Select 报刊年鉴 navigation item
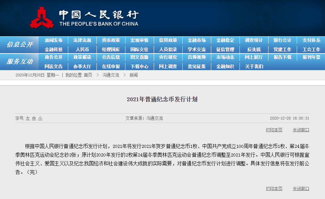This screenshot has width=325, height=199. click(x=311, y=57)
